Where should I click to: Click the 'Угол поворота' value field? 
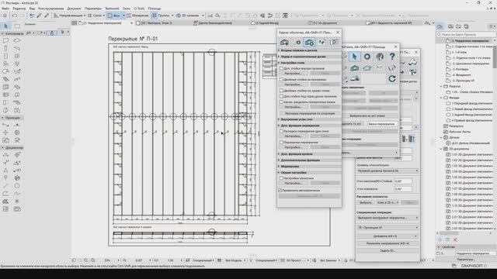pyautogui.click(x=403, y=189)
